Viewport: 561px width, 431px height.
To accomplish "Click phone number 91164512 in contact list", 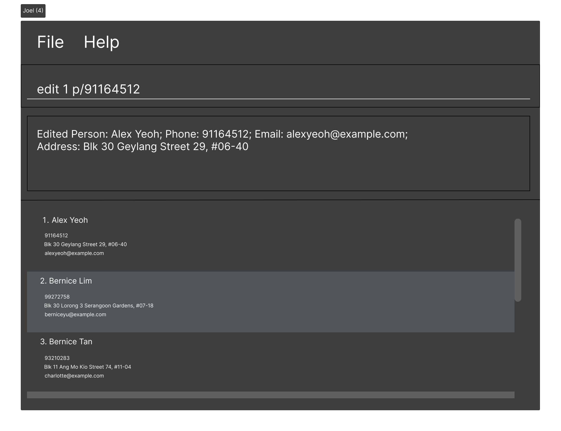I will click(56, 235).
